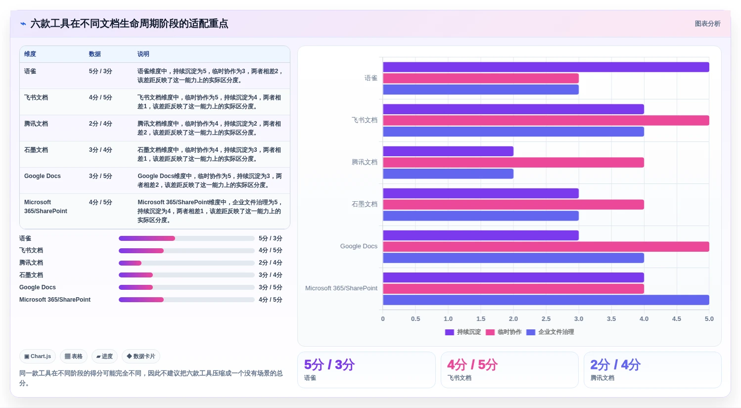Screen dimensions: 741x408
Task: Open the 2分 / 4分 腾讯文档 data card
Action: [x=652, y=370]
